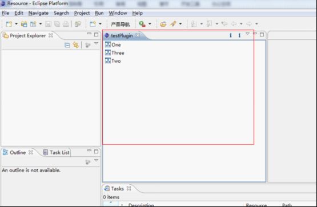Viewport: 317px width, 207px height.
Task: Click the Forward navigation arrow icon
Action: point(249,24)
